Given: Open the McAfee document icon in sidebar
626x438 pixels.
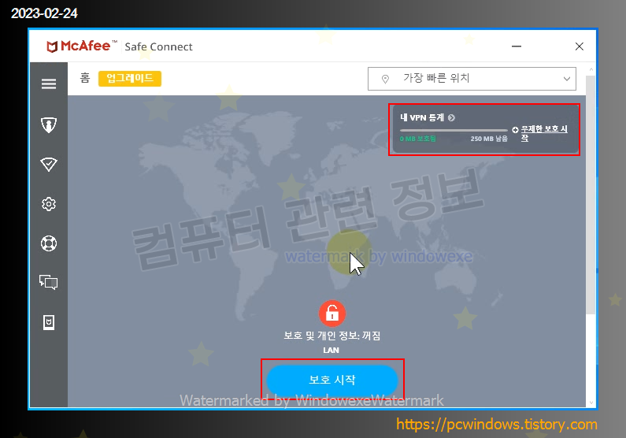Looking at the screenshot, I should (x=49, y=322).
